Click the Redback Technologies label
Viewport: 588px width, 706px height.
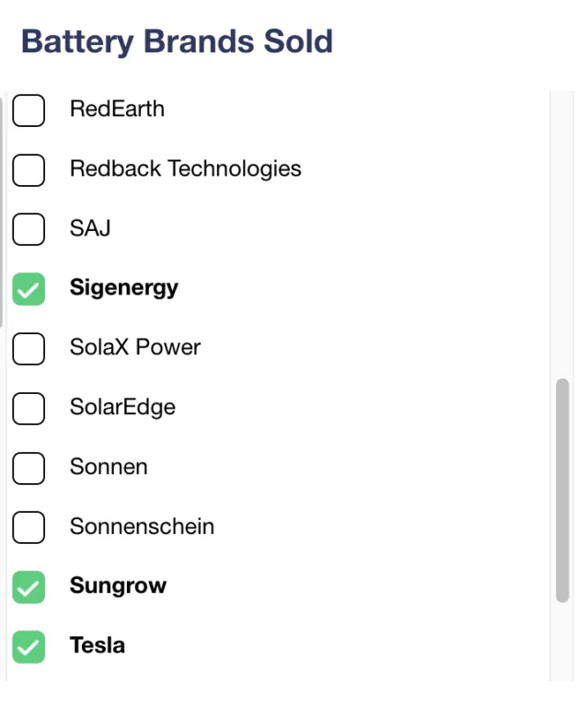(185, 169)
